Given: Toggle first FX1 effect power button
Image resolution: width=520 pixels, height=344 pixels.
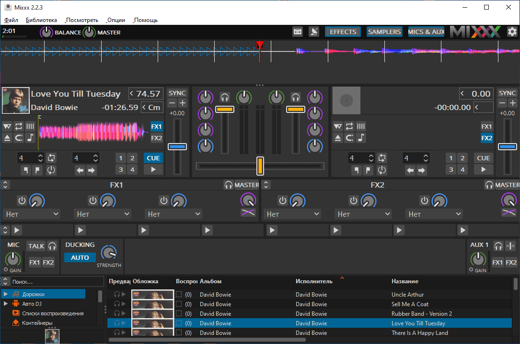Looking at the screenshot, I should pos(22,200).
